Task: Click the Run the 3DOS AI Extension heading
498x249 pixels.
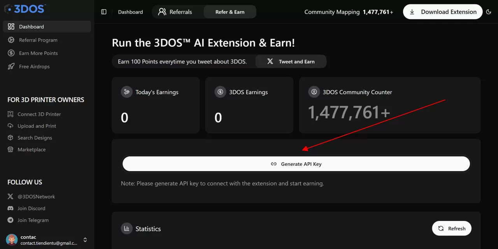Action: pos(203,42)
